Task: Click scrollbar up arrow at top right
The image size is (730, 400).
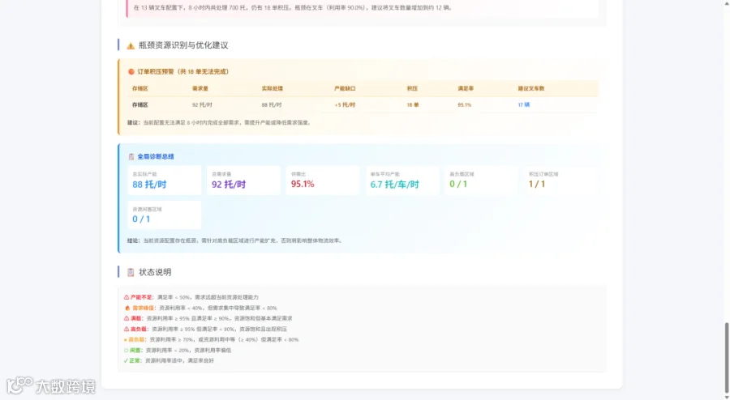Action: (726, 3)
